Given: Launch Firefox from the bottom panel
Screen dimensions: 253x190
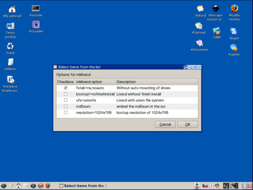Looking at the screenshot, I should click(48, 186).
